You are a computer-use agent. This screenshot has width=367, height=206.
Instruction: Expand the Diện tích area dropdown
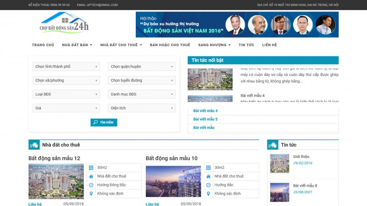(141, 108)
